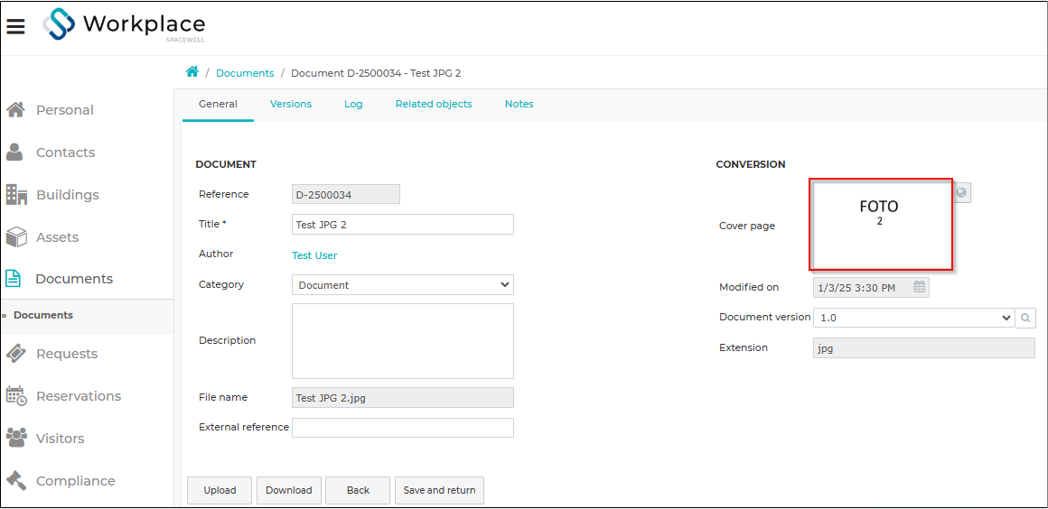Open the Category dropdown

click(402, 284)
